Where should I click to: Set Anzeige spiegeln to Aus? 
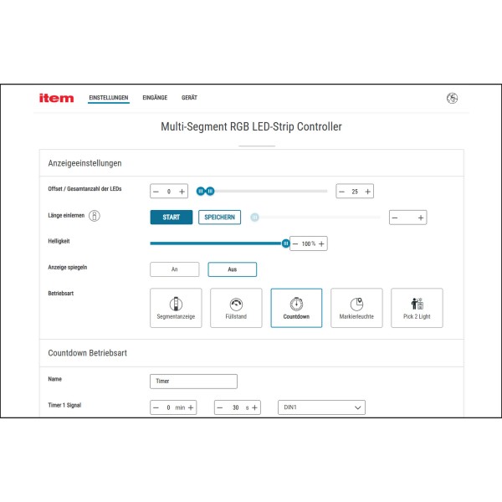coord(232,269)
